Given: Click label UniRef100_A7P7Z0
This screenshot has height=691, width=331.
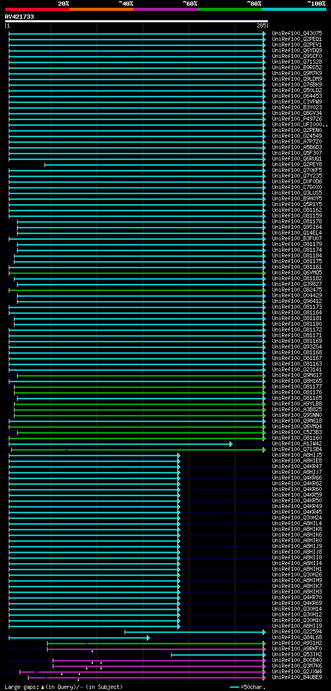Looking at the screenshot, I should point(297,141).
